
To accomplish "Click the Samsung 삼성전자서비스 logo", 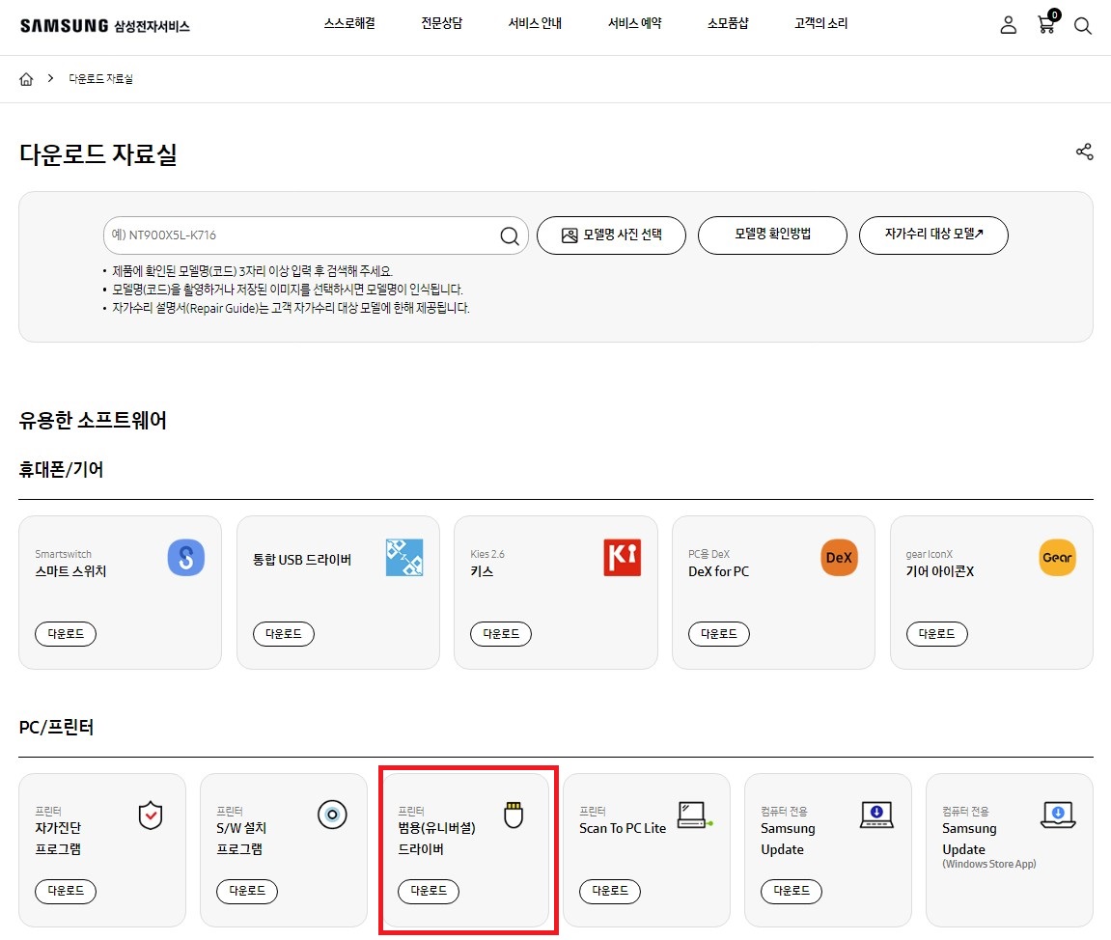I will [x=105, y=26].
